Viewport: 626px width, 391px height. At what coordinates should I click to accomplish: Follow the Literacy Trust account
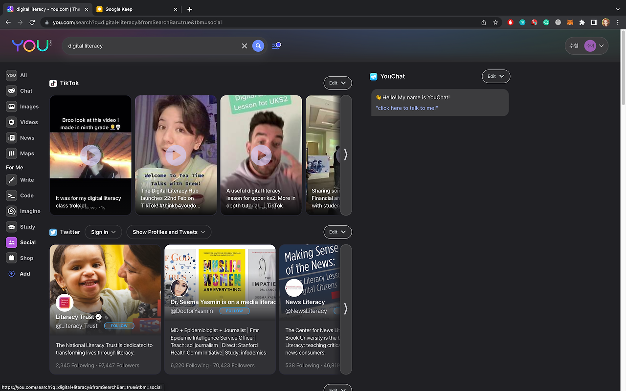pos(119,326)
